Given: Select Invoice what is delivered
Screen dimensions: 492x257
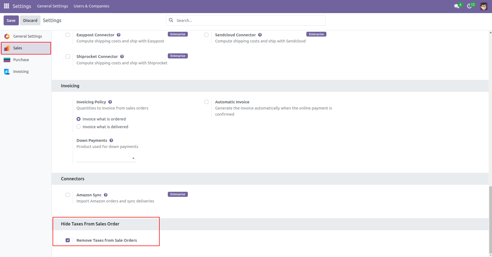Looking at the screenshot, I should tap(78, 127).
